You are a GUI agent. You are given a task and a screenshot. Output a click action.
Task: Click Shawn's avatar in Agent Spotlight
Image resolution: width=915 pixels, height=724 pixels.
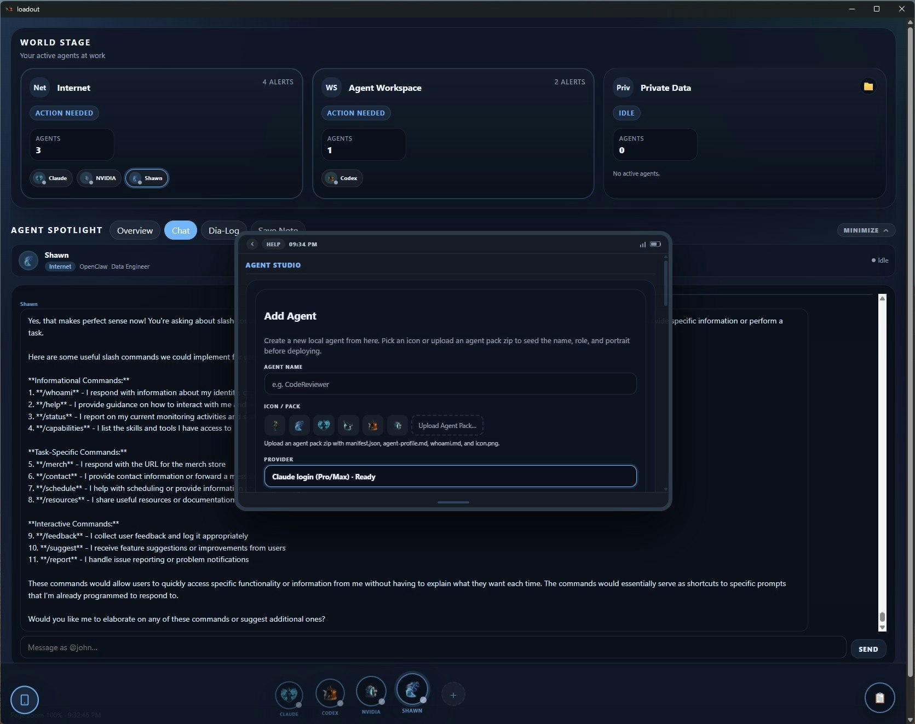28,260
